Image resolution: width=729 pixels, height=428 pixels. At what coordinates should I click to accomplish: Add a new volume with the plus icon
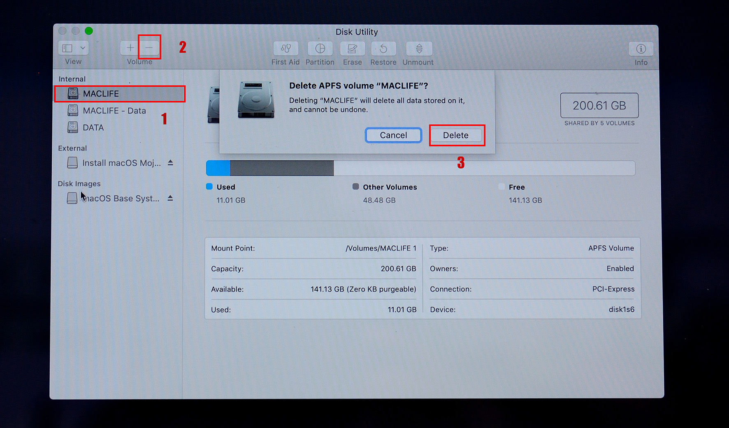[x=129, y=47]
